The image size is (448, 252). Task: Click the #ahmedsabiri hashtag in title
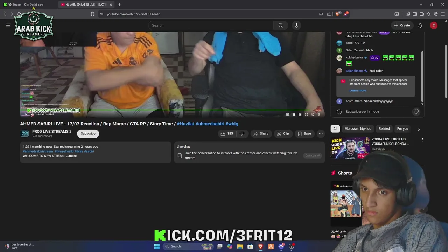[210, 124]
